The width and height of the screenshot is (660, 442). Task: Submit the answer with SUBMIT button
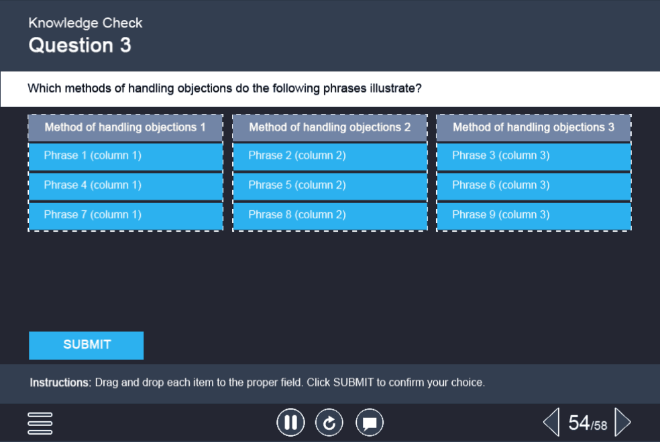pos(86,345)
